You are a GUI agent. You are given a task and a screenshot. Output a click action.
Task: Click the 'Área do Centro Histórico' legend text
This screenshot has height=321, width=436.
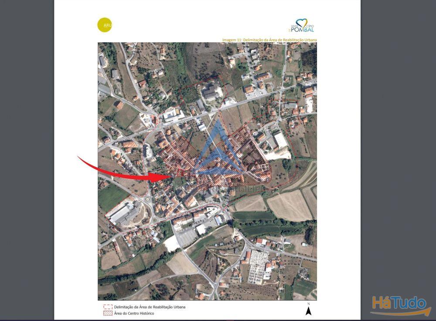click(134, 313)
